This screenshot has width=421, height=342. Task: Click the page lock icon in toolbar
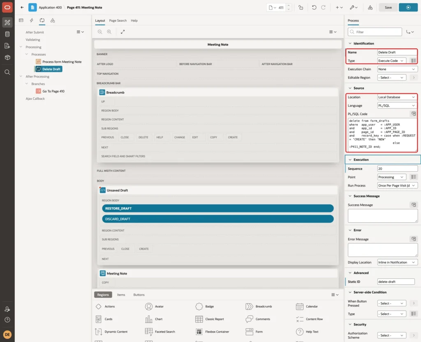point(301,7)
